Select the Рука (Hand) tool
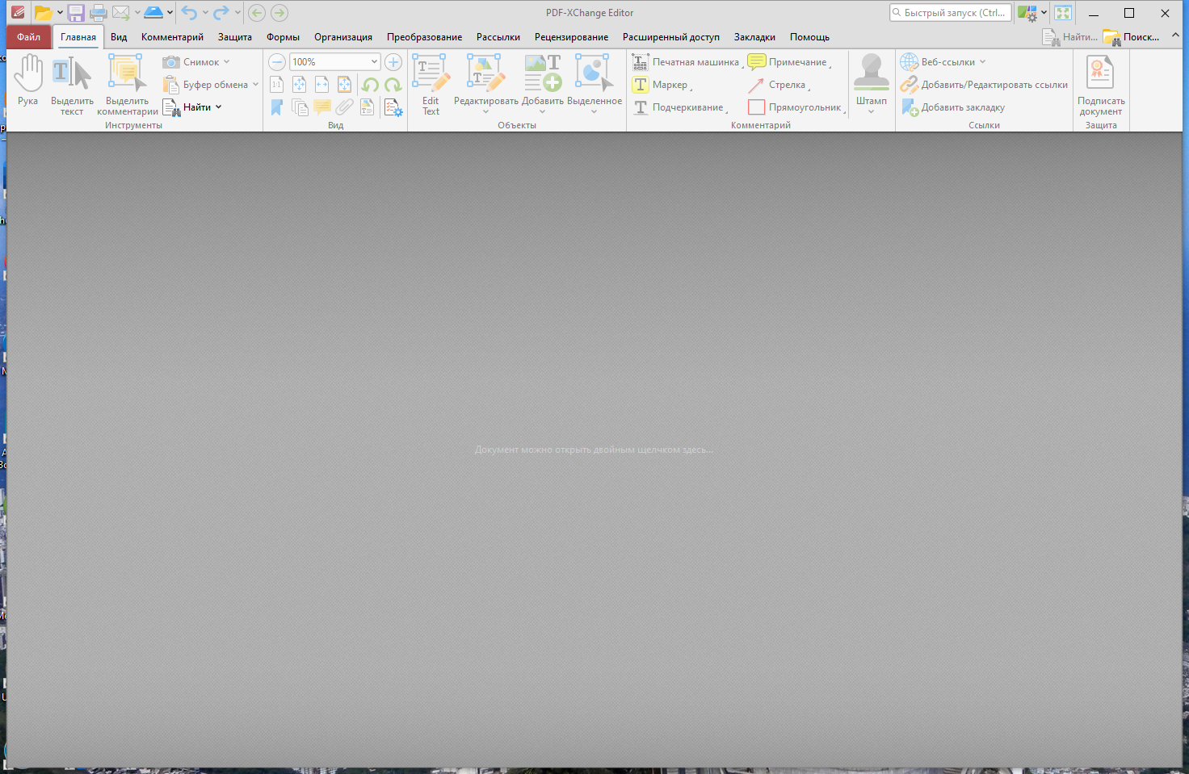Image resolution: width=1189 pixels, height=774 pixels. [x=27, y=81]
